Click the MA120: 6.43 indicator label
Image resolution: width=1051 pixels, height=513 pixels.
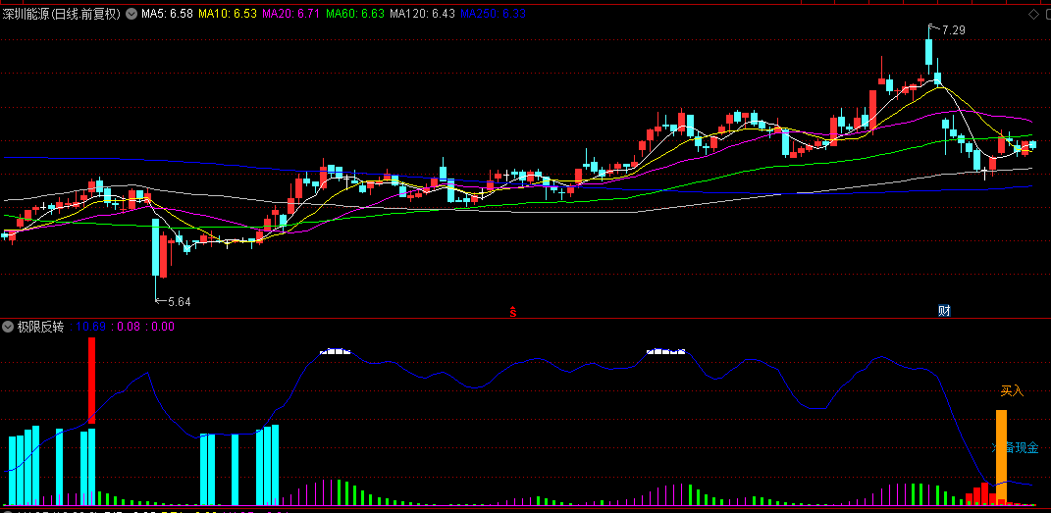pos(422,14)
